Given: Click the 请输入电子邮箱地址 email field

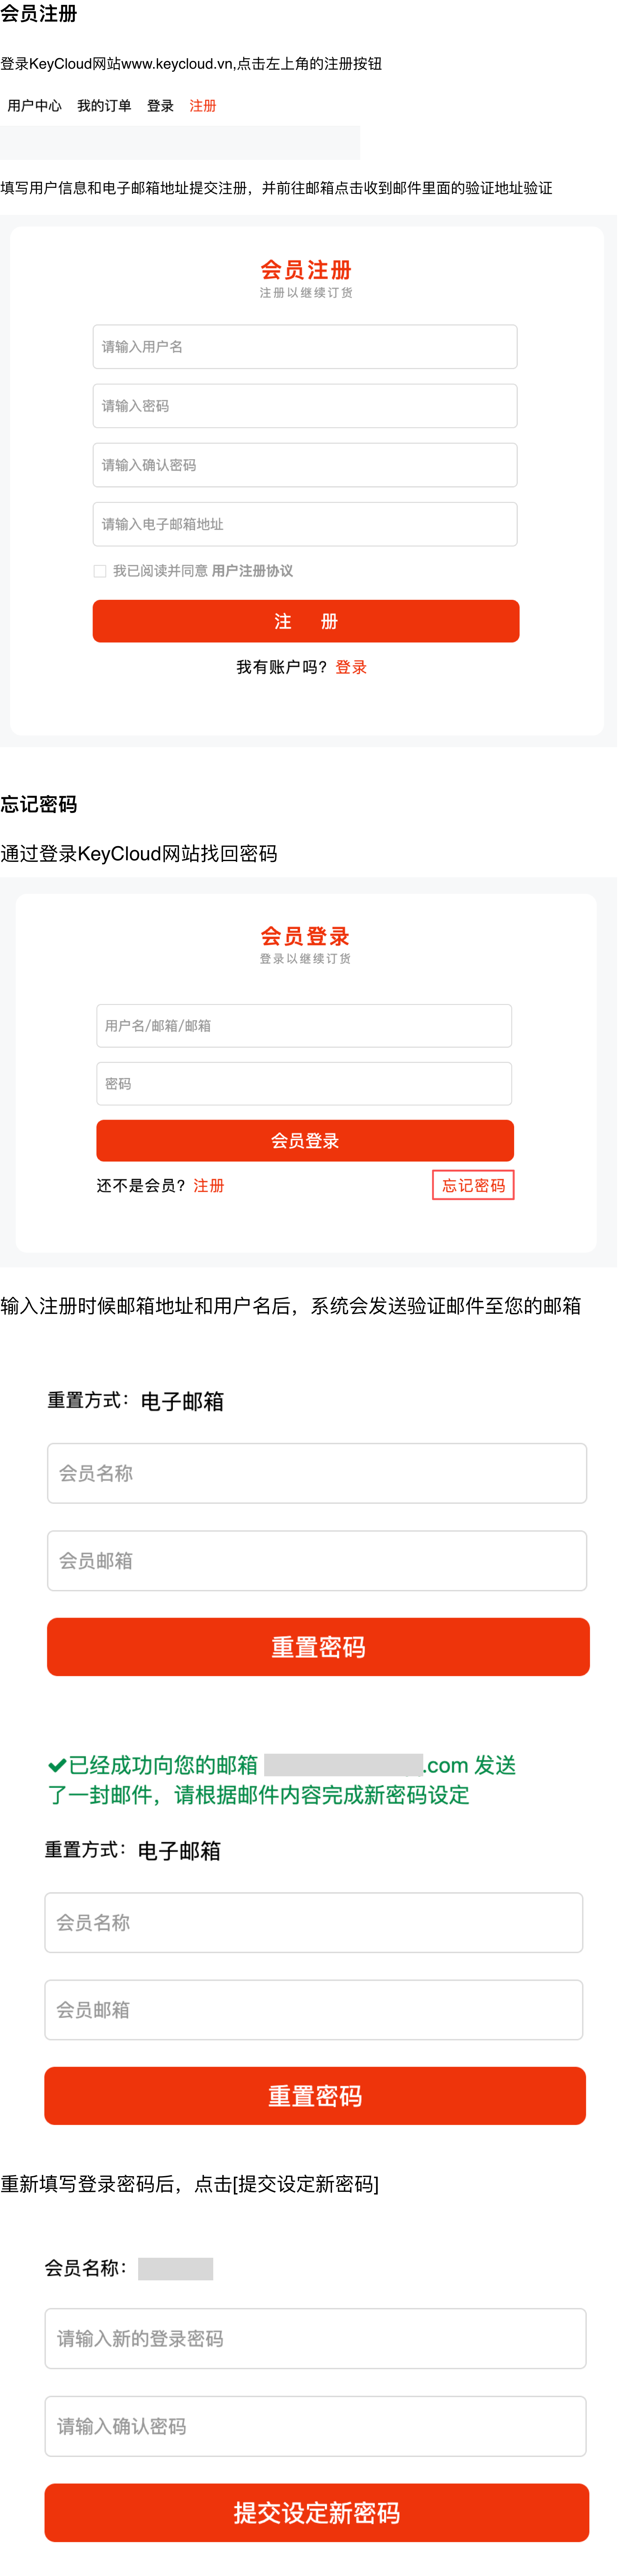Looking at the screenshot, I should coord(305,524).
